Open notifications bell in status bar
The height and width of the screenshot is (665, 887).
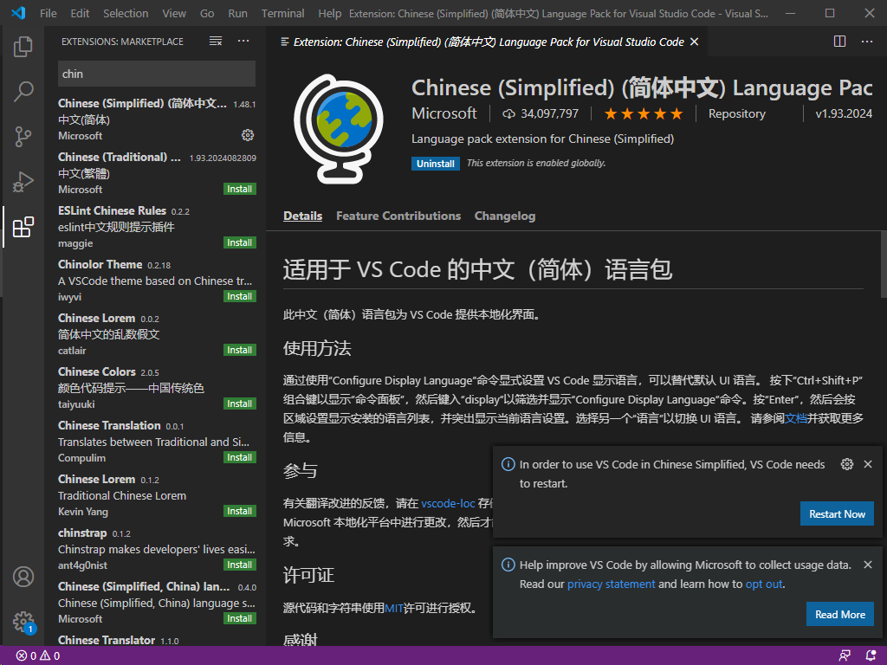(871, 655)
